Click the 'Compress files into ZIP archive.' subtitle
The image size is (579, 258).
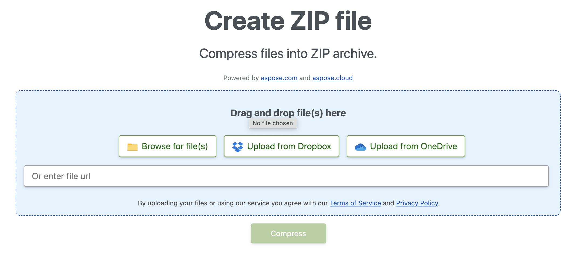[x=288, y=54]
